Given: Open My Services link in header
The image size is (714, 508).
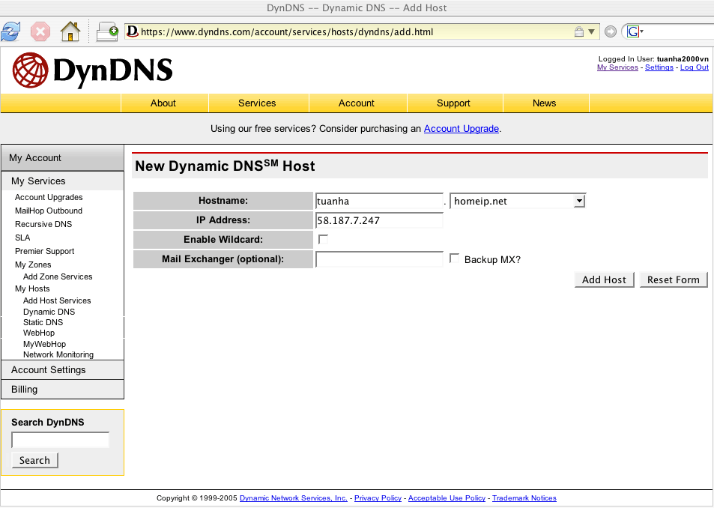Looking at the screenshot, I should (x=617, y=67).
